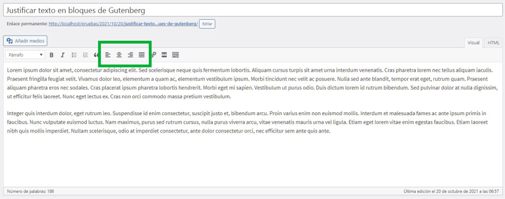Align text to the right

pyautogui.click(x=131, y=55)
